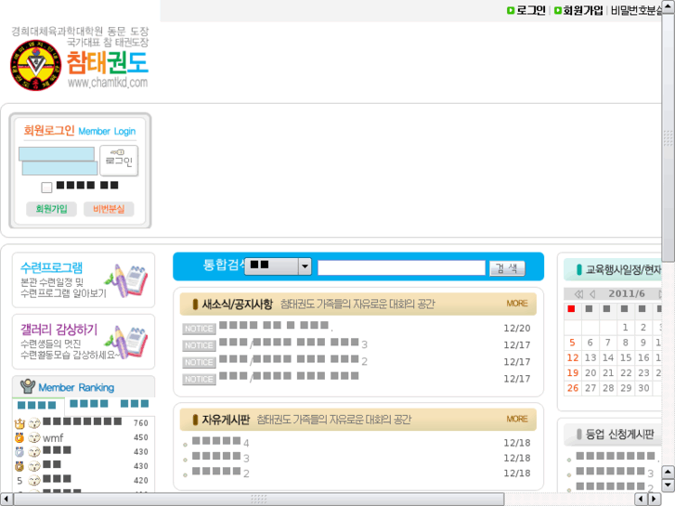Select calendar date 26
The image size is (675, 506).
pyautogui.click(x=573, y=388)
